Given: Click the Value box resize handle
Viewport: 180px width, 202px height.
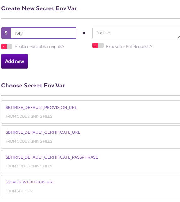Looking at the screenshot, I should point(179,37).
